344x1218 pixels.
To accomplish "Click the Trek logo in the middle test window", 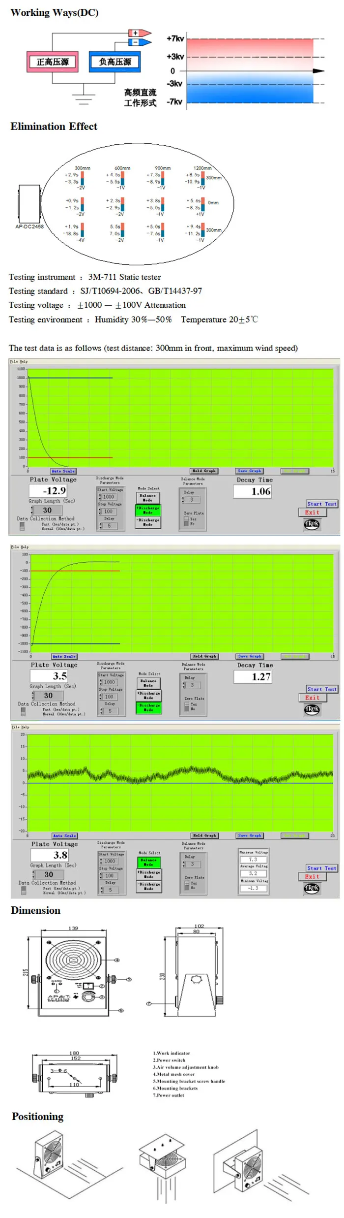I will click(312, 709).
